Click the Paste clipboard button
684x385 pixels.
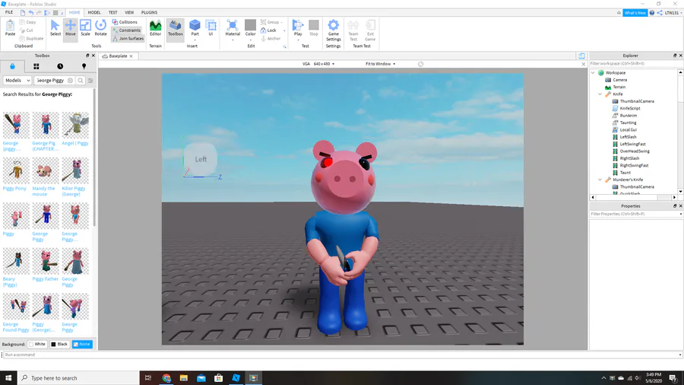pyautogui.click(x=10, y=28)
